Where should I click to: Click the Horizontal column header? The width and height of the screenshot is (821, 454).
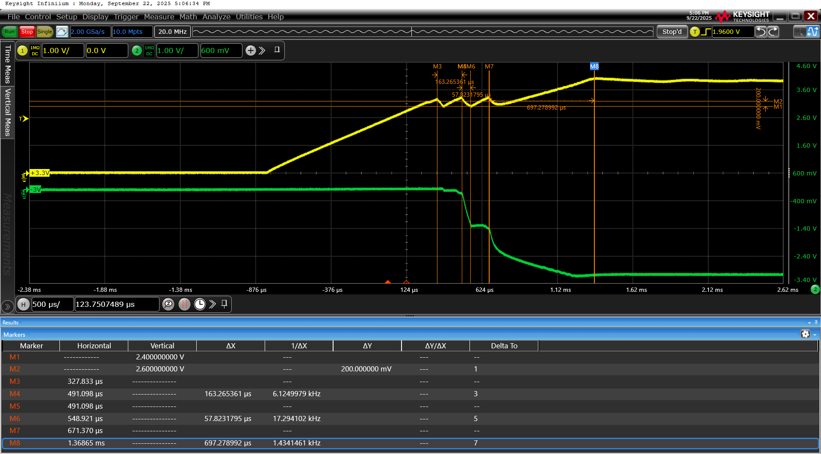(94, 346)
